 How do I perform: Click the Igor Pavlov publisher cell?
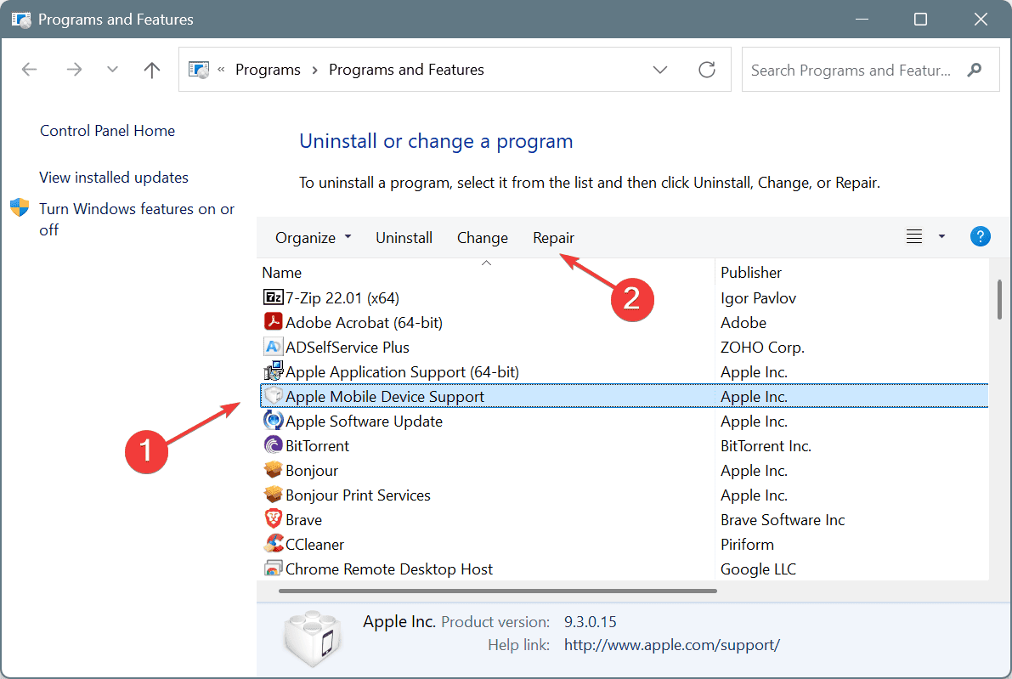click(x=758, y=297)
